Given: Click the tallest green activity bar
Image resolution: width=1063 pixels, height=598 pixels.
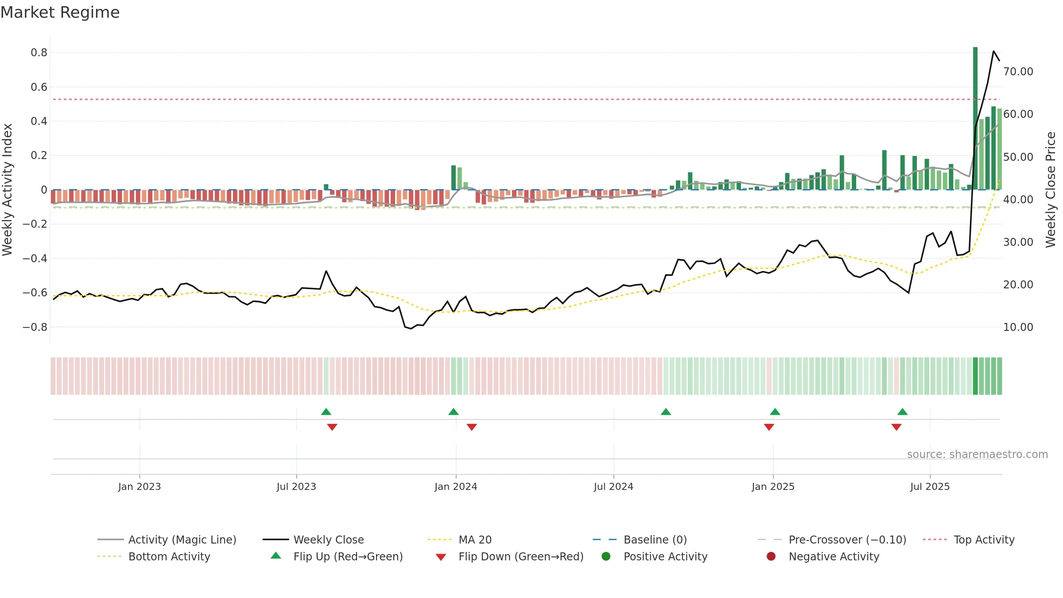Looking at the screenshot, I should pyautogui.click(x=975, y=118).
